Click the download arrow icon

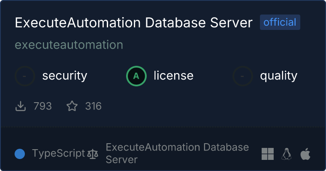pos(21,106)
